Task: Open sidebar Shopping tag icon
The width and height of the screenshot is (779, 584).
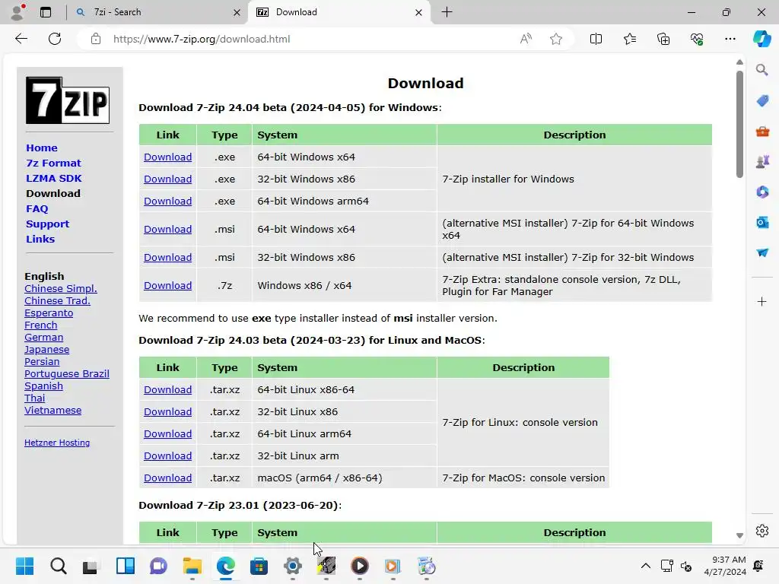Action: (x=762, y=101)
